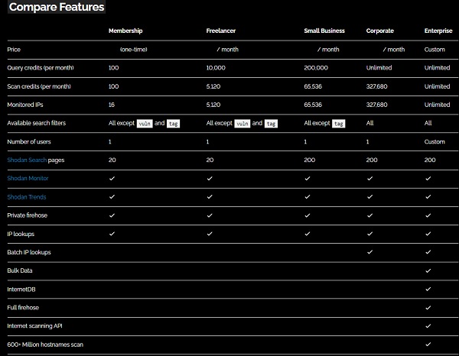This screenshot has width=459, height=356.
Task: Select Small Business query credits 200,000
Action: click(316, 68)
